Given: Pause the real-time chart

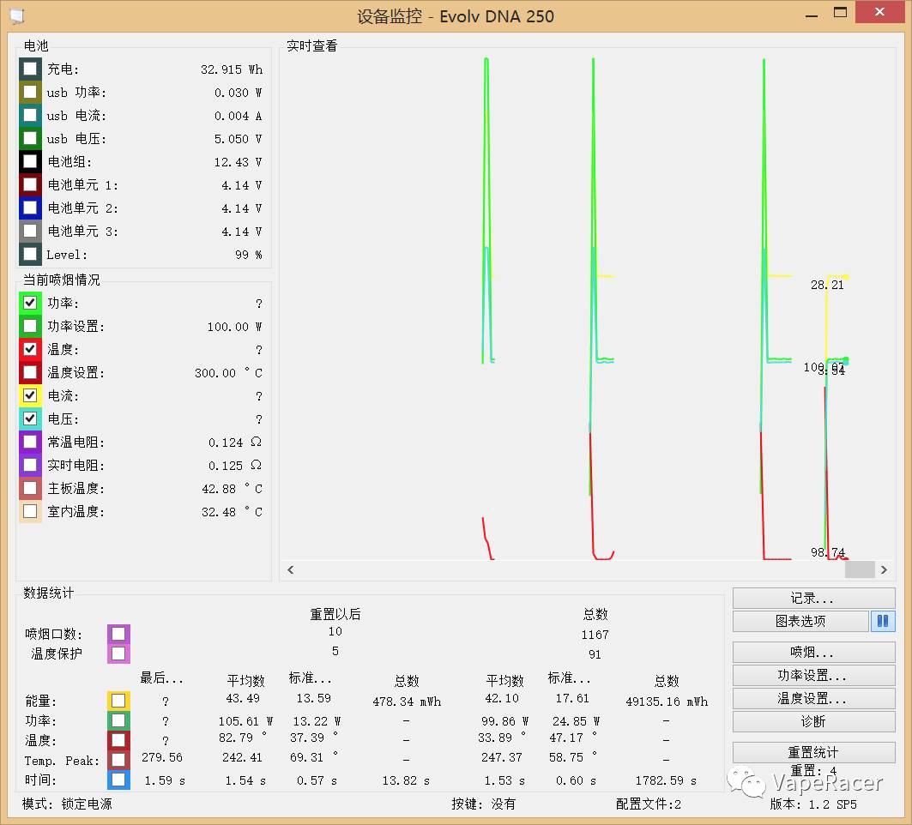Looking at the screenshot, I should coord(883,621).
